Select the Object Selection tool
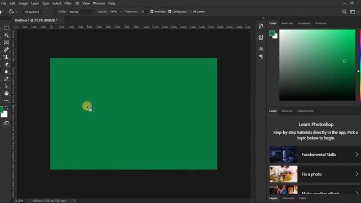The image size is (361, 203). pyautogui.click(x=6, y=35)
